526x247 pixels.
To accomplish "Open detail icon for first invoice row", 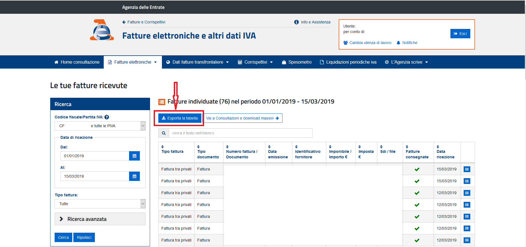I will click(467, 169).
